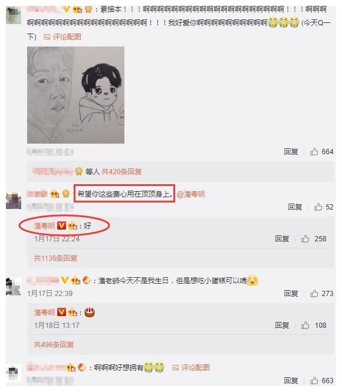
Task: Open 潘粤明 username in cake reply
Action: [x=44, y=313]
